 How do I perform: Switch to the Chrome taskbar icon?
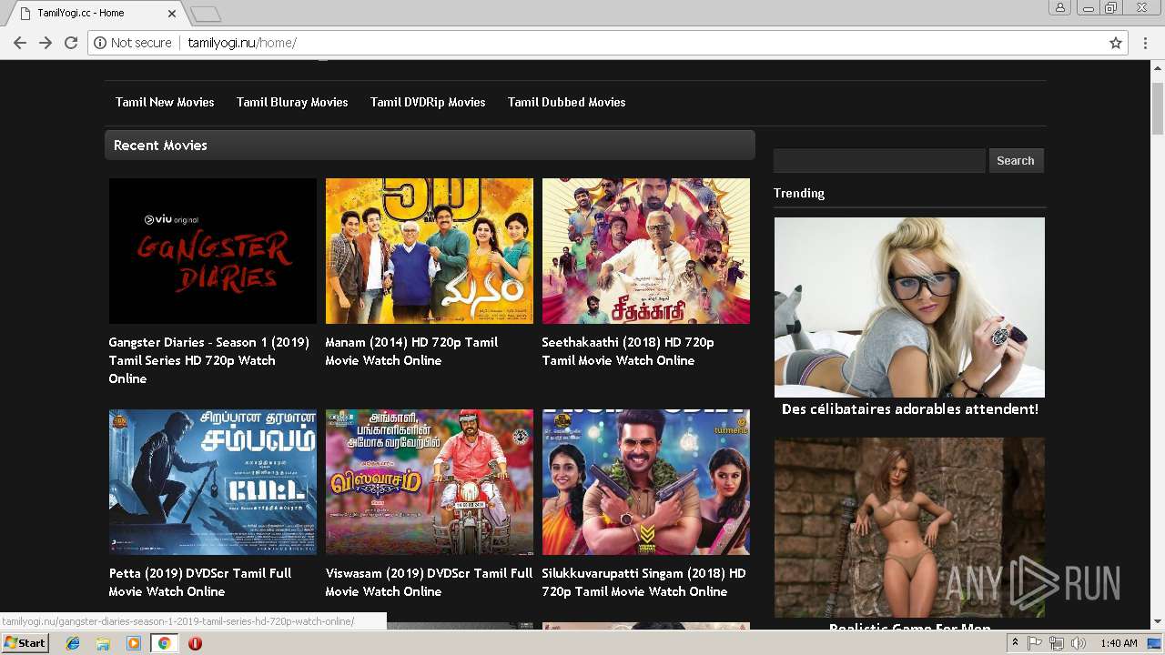tap(164, 643)
